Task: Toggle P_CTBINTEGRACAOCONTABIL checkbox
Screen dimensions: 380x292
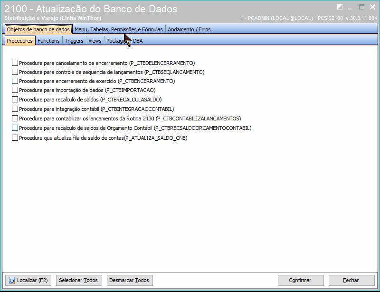Action: tap(15, 109)
